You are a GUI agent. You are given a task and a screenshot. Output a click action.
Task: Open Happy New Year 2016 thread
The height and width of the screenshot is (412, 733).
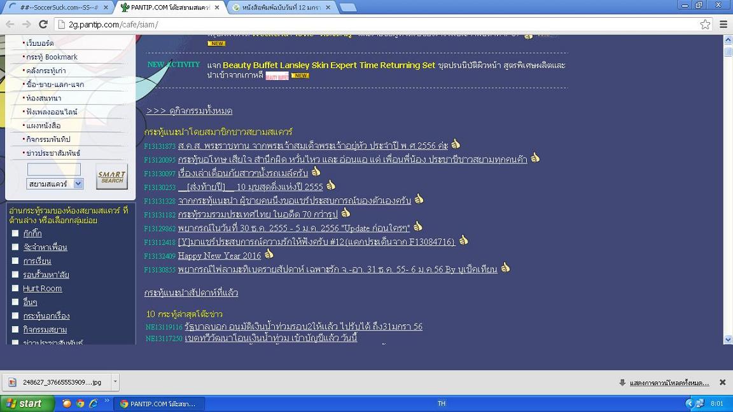coord(220,256)
